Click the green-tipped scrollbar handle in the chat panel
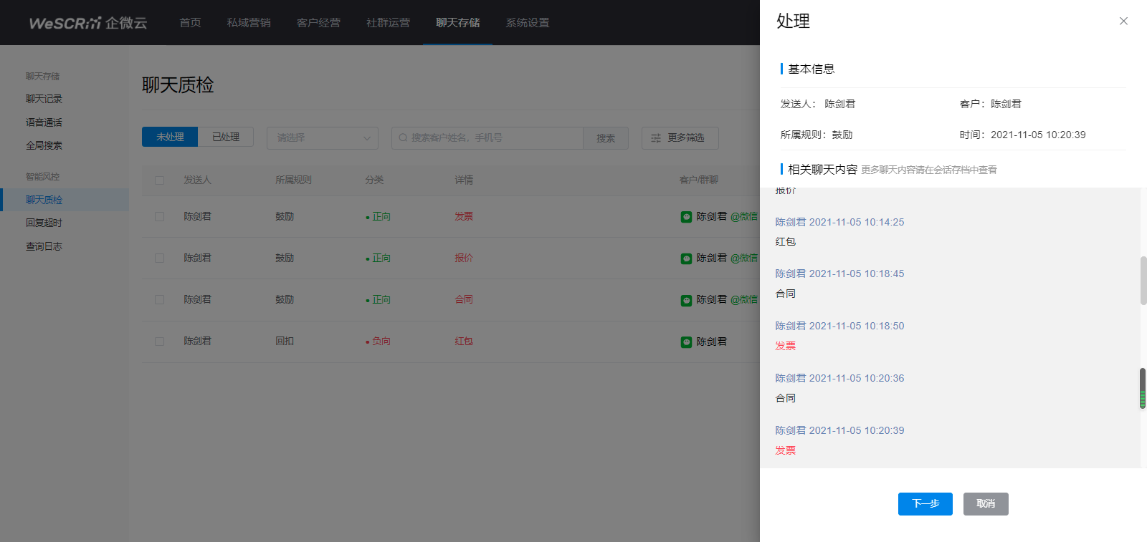 point(1143,389)
